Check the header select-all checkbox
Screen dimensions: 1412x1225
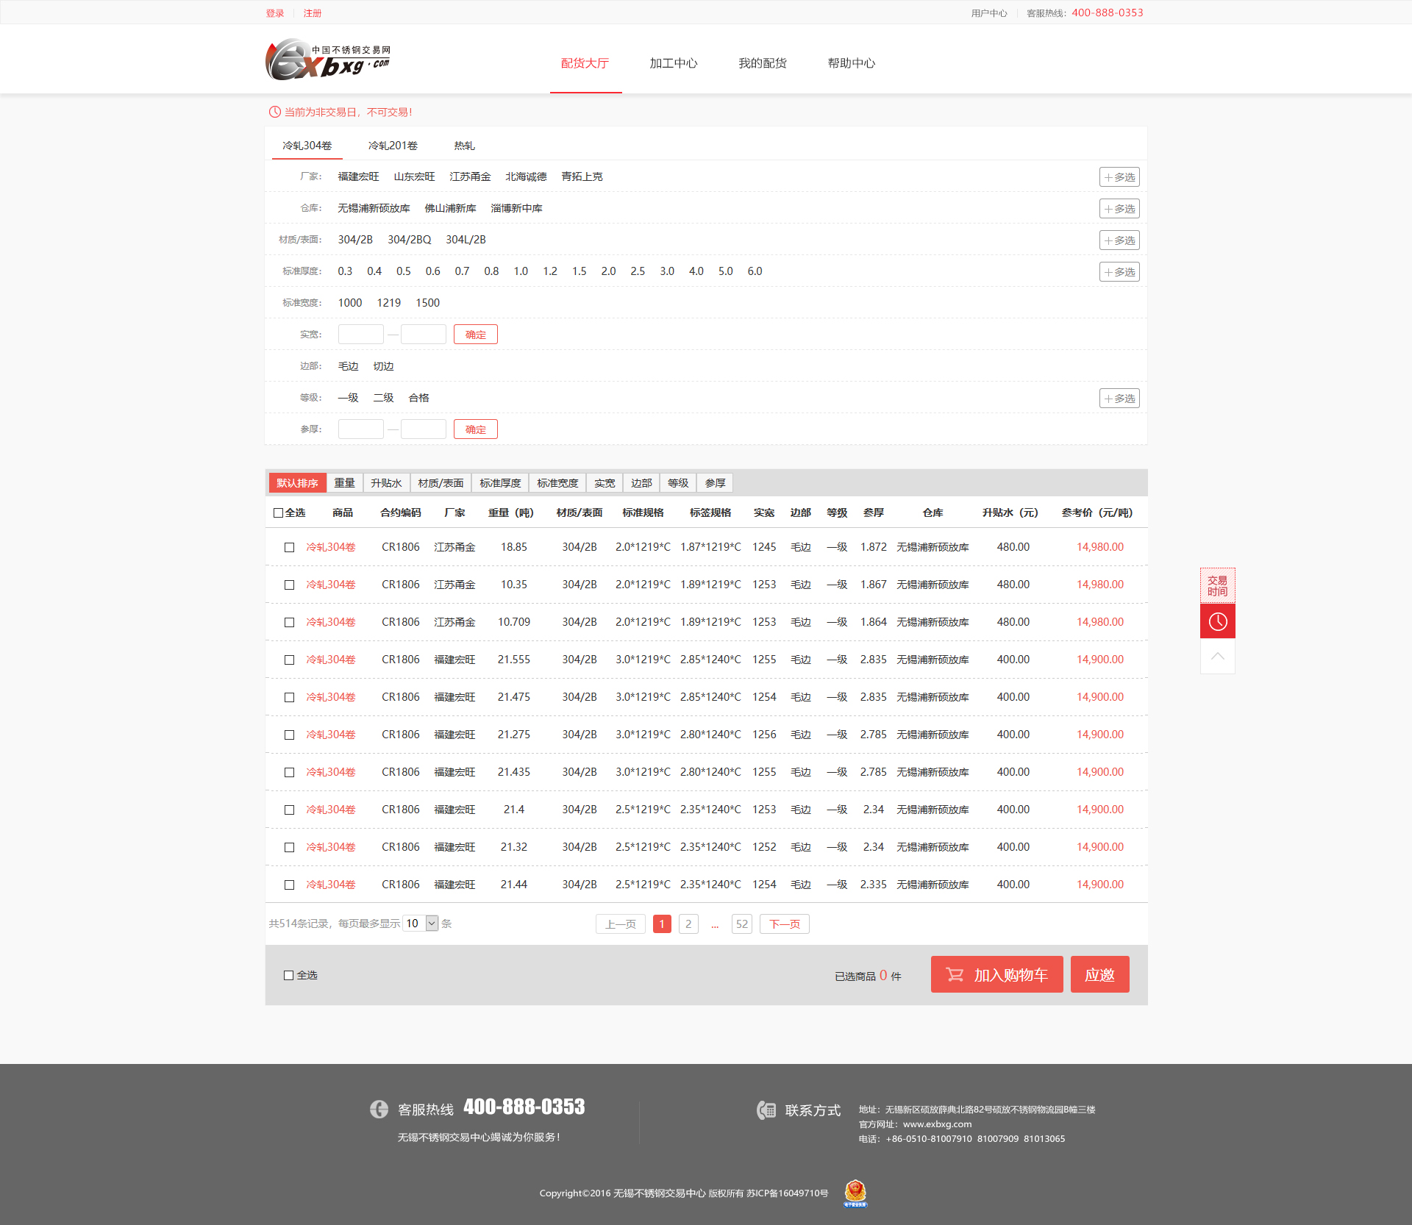[x=278, y=512]
